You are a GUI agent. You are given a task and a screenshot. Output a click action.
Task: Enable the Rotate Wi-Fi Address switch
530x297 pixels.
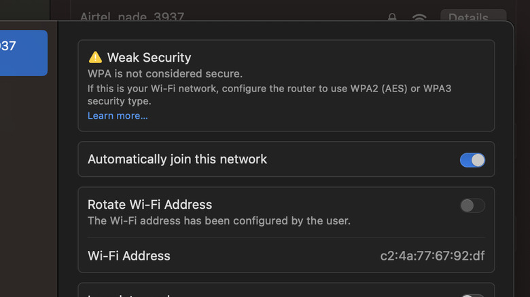coord(472,205)
